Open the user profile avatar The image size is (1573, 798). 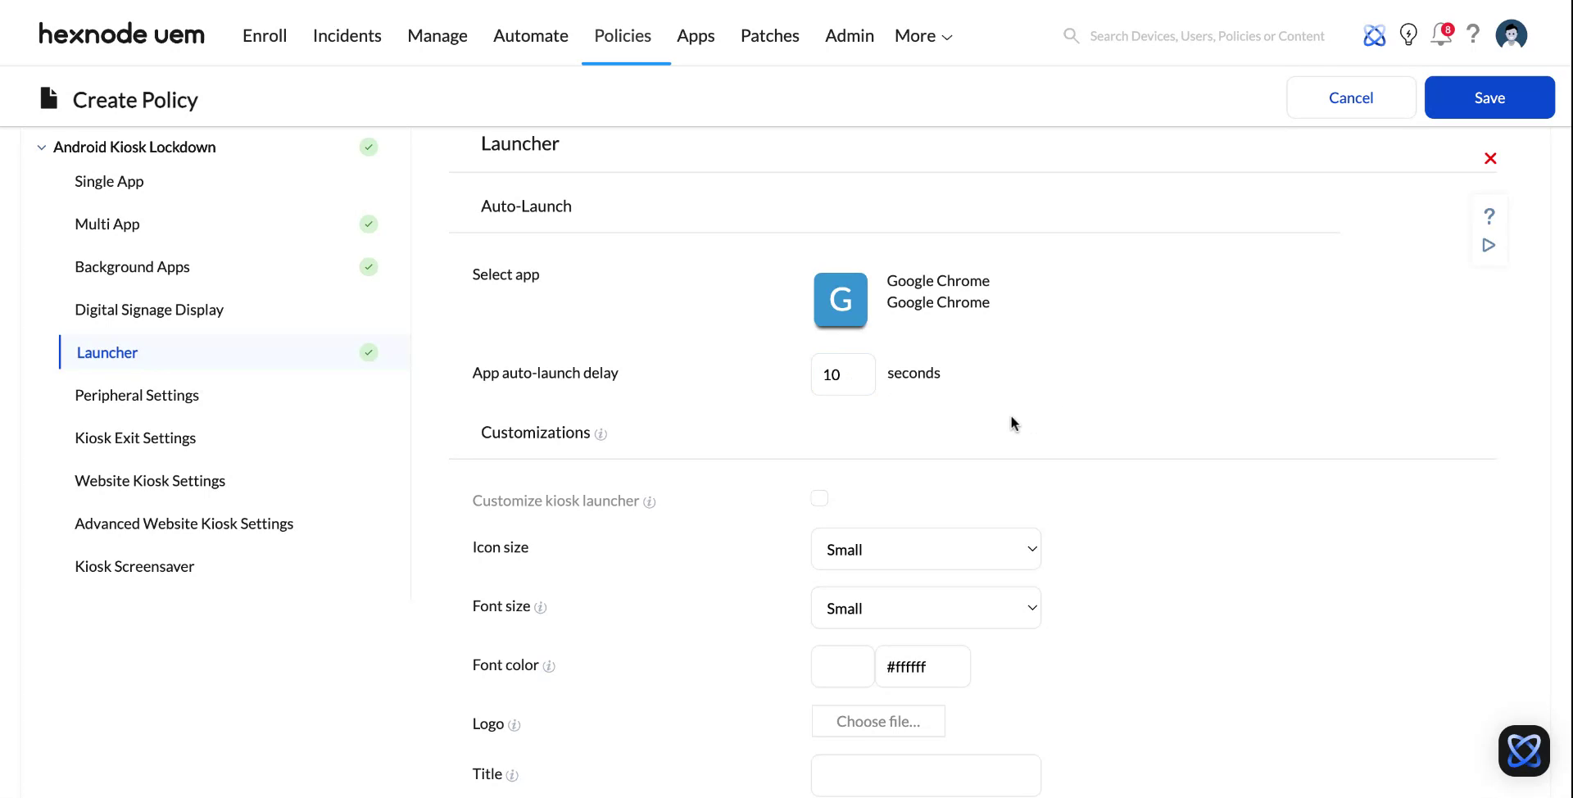click(1511, 35)
